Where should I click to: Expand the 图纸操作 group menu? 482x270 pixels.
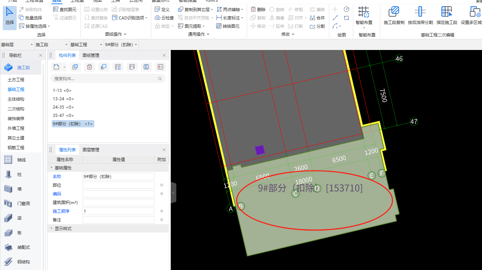coord(116,34)
